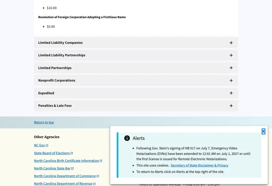Screen dimensions: 272x186
Task: Expand the Expedited fees section
Action: pyautogui.click(x=136, y=93)
